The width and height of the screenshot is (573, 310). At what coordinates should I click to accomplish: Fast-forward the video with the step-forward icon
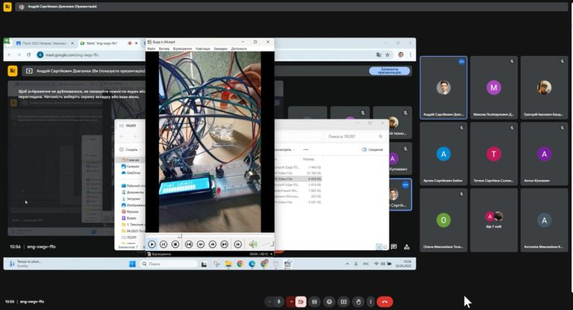(x=213, y=244)
